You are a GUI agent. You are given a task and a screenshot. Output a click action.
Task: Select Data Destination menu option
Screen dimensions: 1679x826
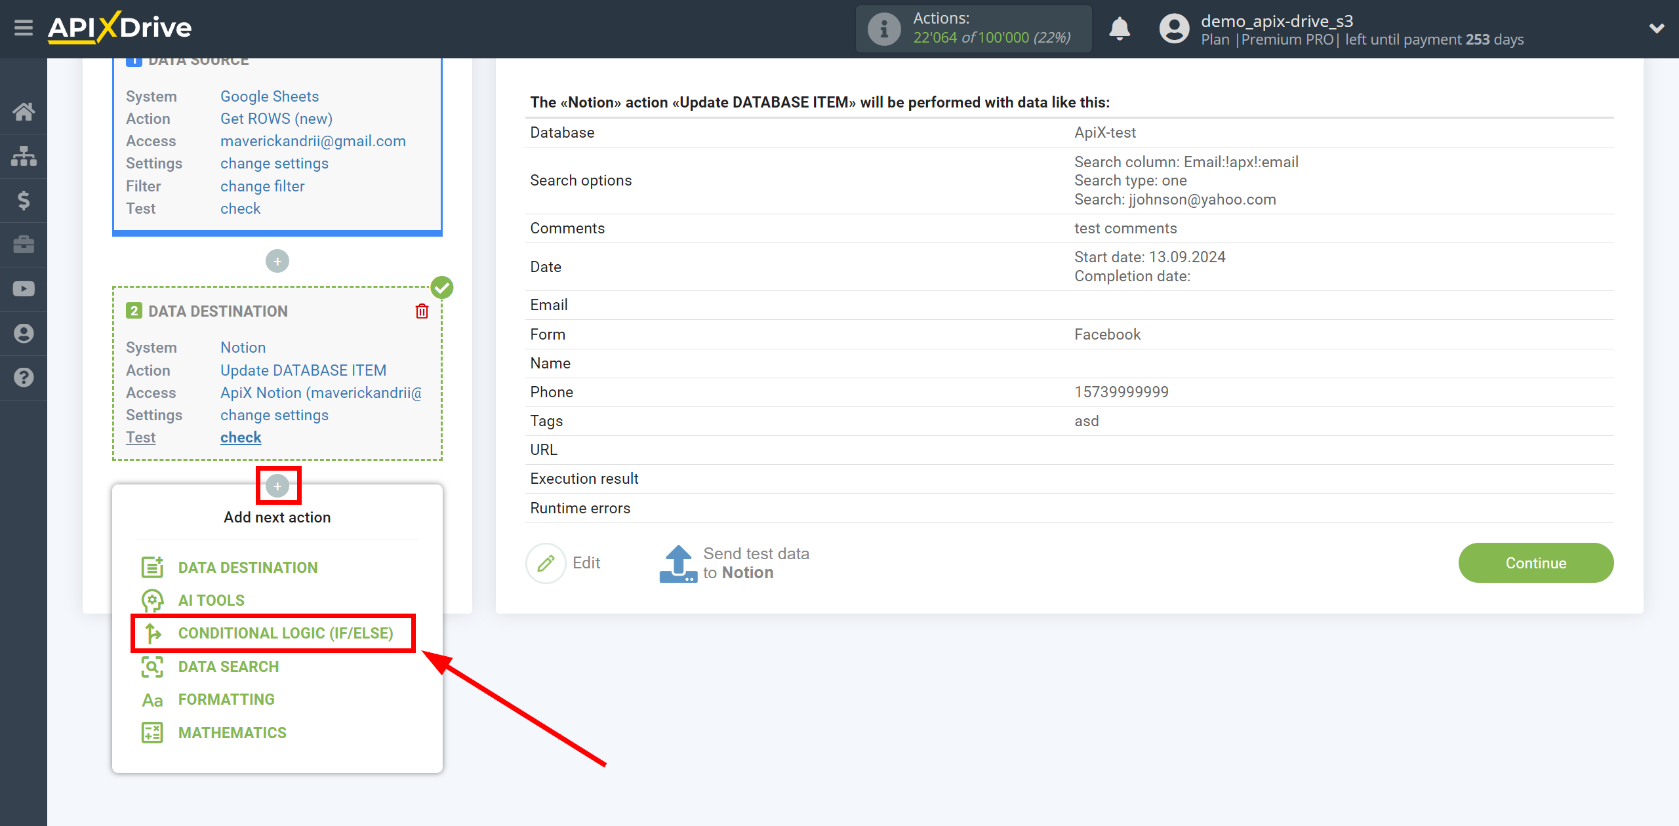click(247, 568)
